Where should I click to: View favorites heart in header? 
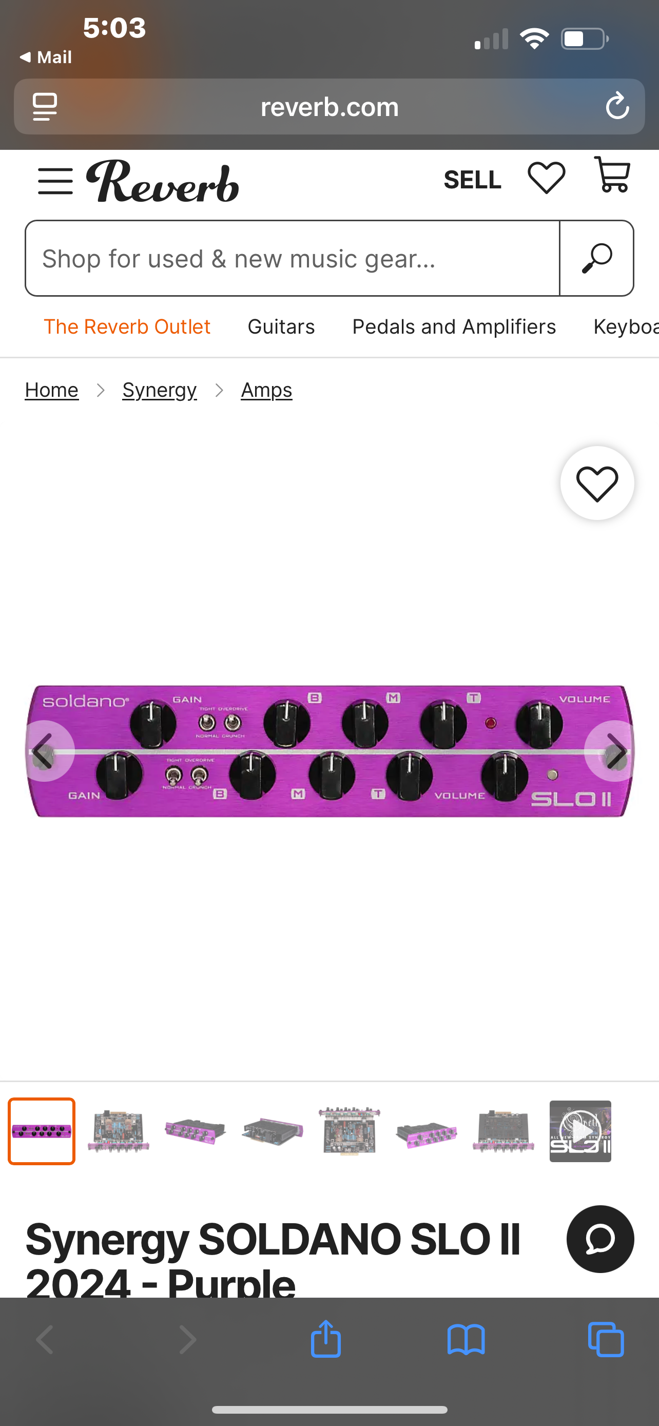[546, 178]
